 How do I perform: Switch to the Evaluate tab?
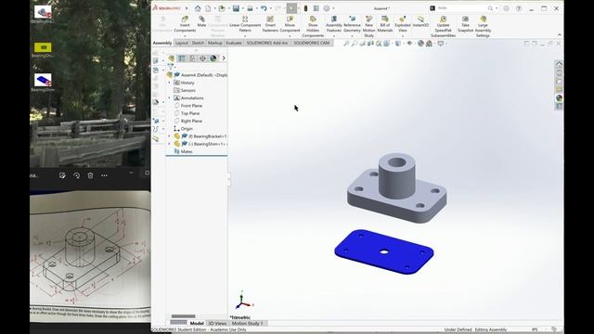click(x=234, y=44)
